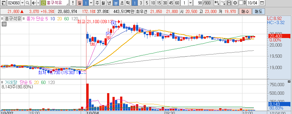
Task: Click the 443,513백만 trading value
Action: click(124, 11)
